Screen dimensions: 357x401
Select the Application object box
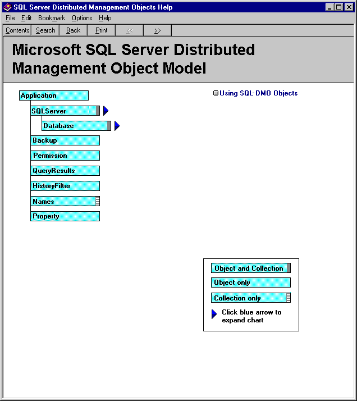point(53,95)
